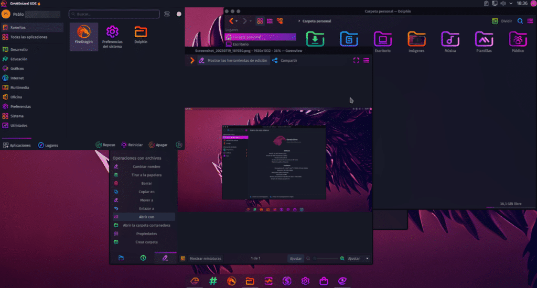The height and width of the screenshot is (288, 537).
Task: Expand the system tray hidden icons arrow
Action: tap(511, 4)
